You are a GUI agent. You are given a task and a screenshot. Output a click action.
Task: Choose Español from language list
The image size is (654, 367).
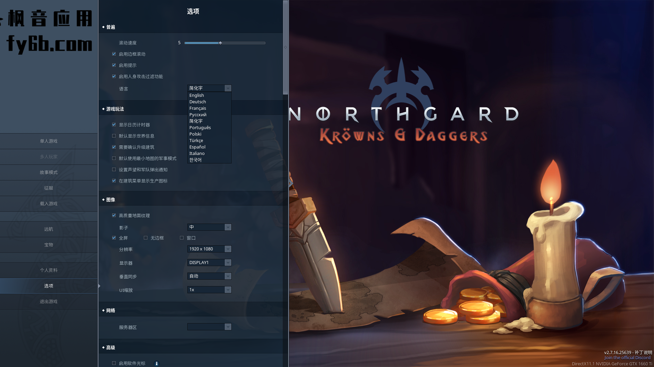coord(209,147)
